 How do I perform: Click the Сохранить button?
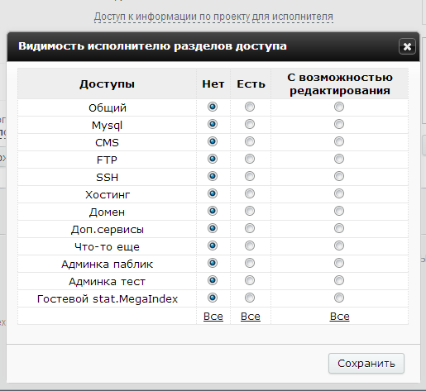click(366, 364)
